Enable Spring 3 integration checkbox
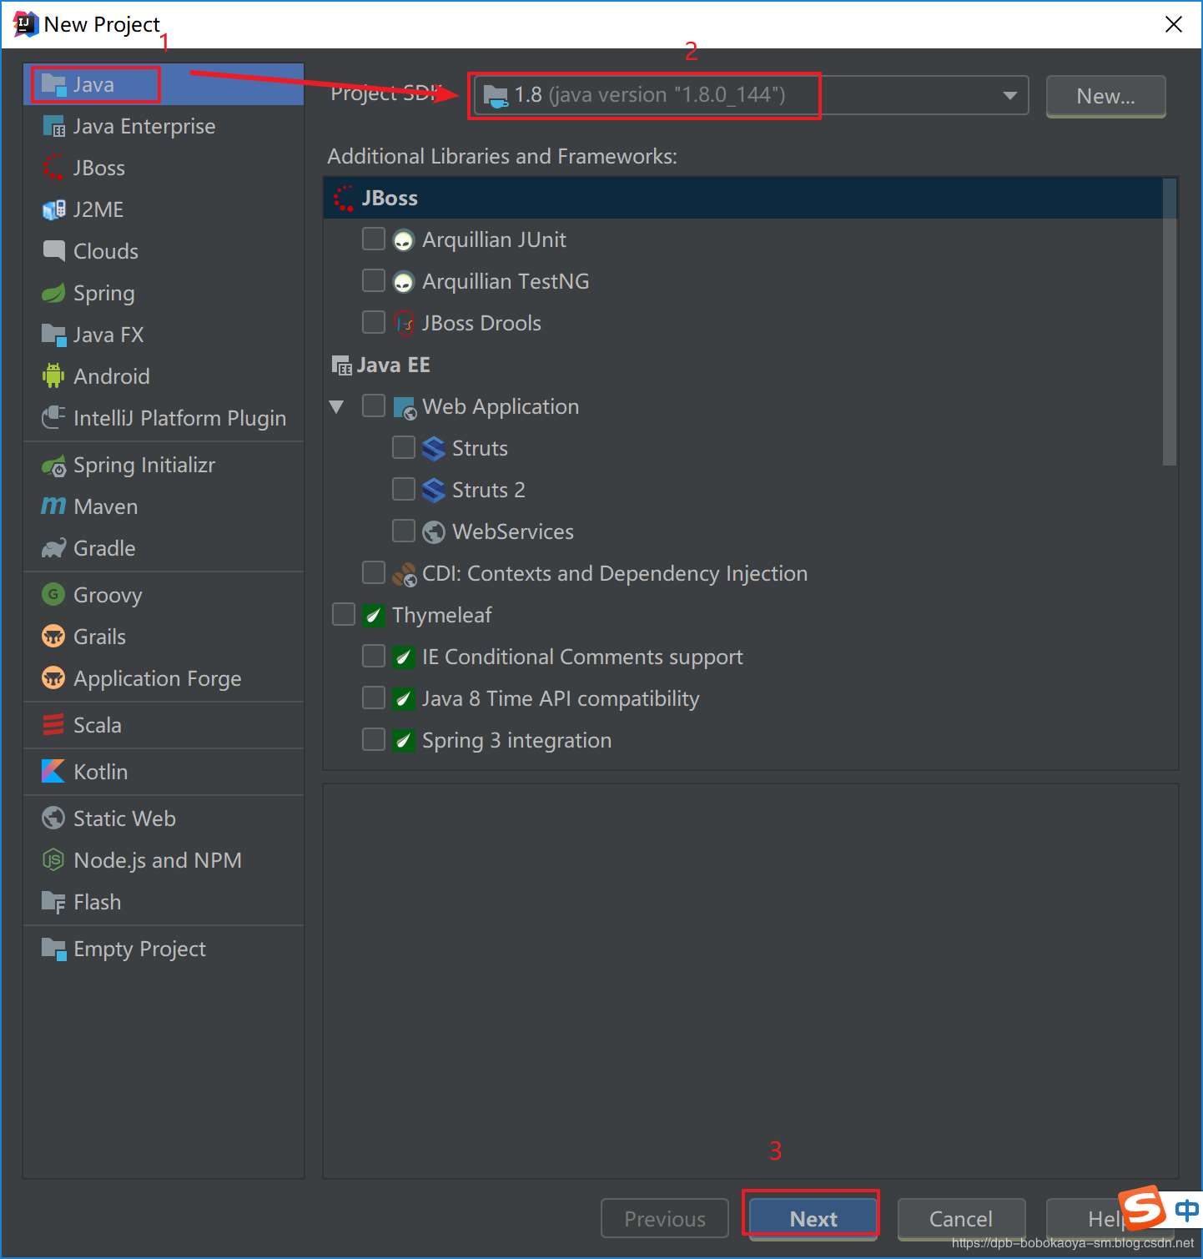Image resolution: width=1203 pixels, height=1259 pixels. pos(374,740)
